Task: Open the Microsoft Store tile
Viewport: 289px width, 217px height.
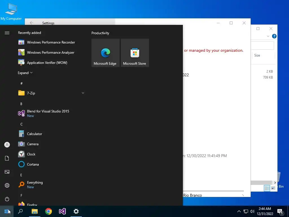Action: 135,53
